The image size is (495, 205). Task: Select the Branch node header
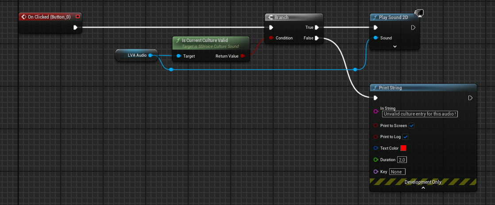(294, 17)
